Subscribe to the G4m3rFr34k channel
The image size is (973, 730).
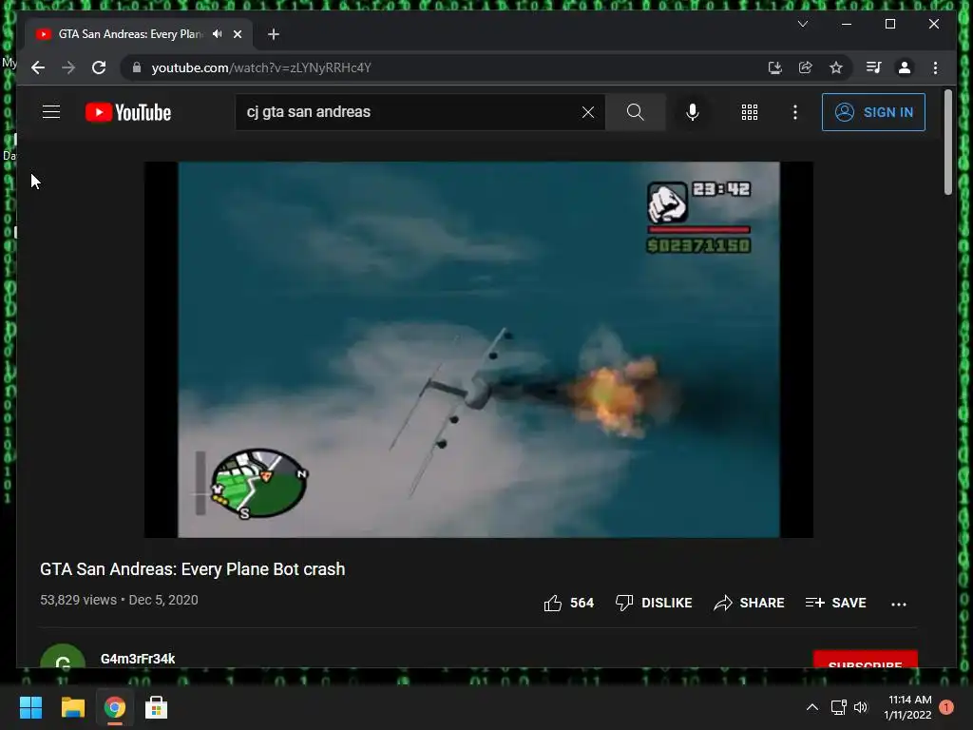865,660
